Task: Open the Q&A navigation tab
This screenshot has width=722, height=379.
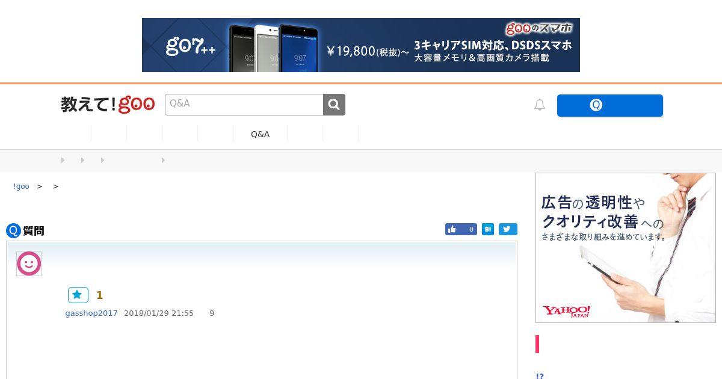Action: (x=260, y=134)
